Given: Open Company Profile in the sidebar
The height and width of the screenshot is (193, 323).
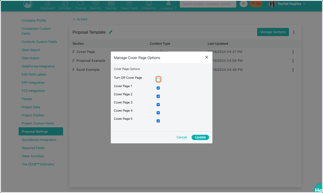Looking at the screenshot, I should [34, 20].
